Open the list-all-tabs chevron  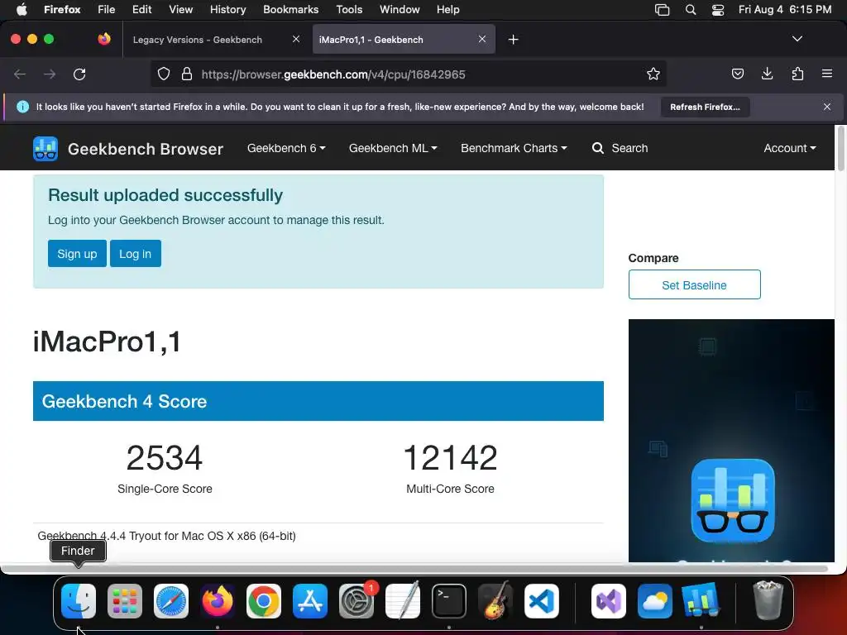[797, 39]
